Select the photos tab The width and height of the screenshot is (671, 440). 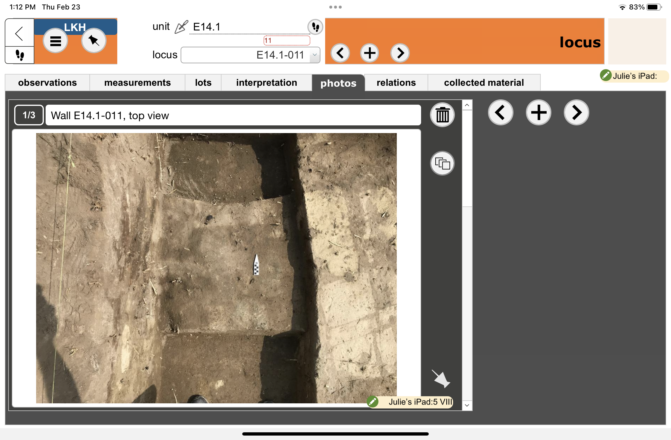[x=338, y=83]
